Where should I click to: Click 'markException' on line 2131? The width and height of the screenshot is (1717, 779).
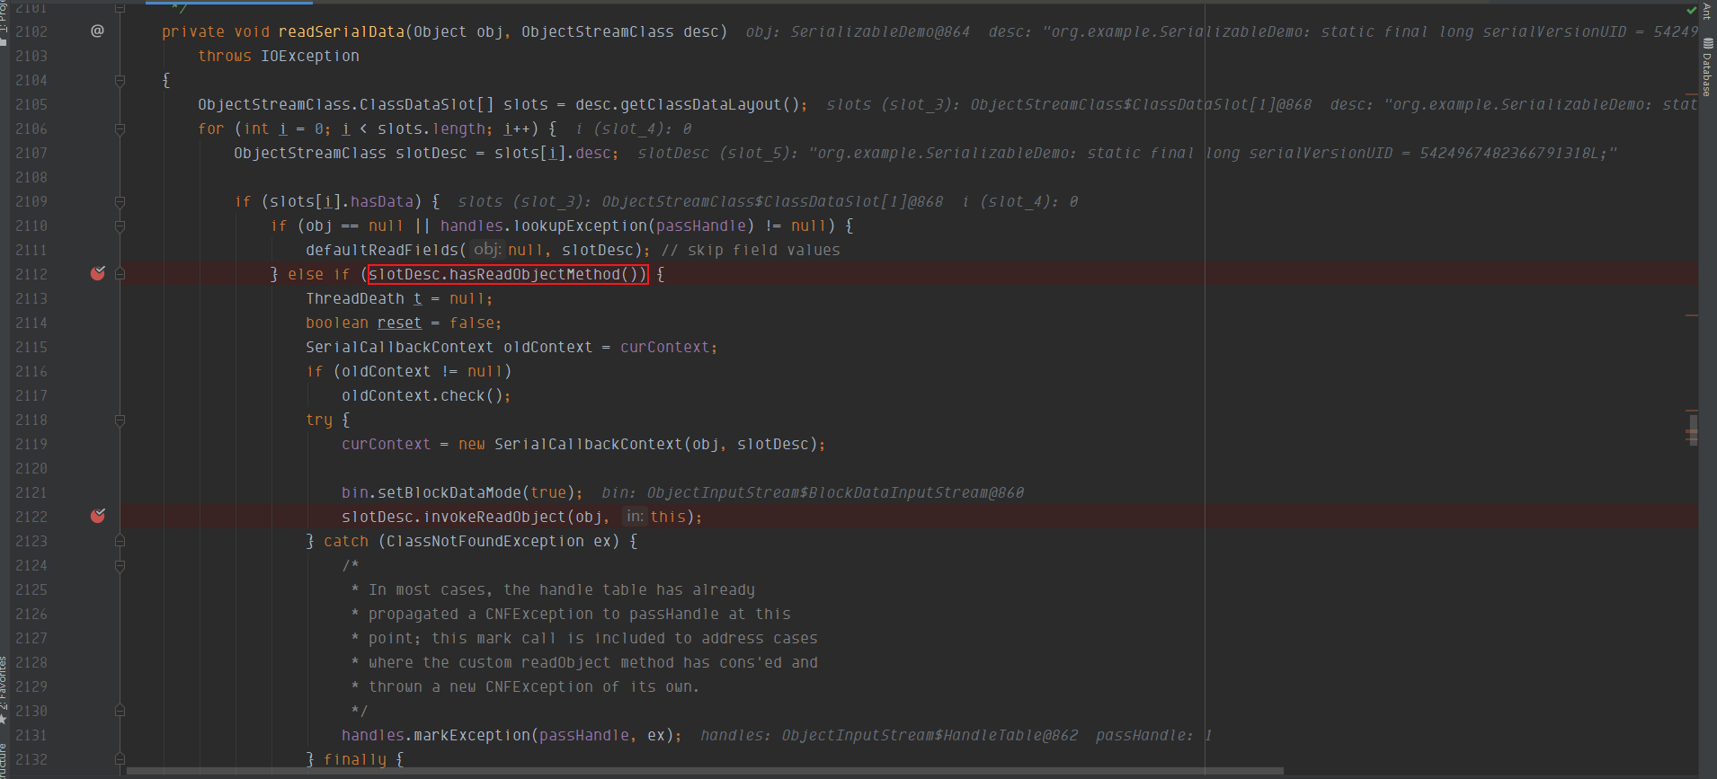[472, 735]
